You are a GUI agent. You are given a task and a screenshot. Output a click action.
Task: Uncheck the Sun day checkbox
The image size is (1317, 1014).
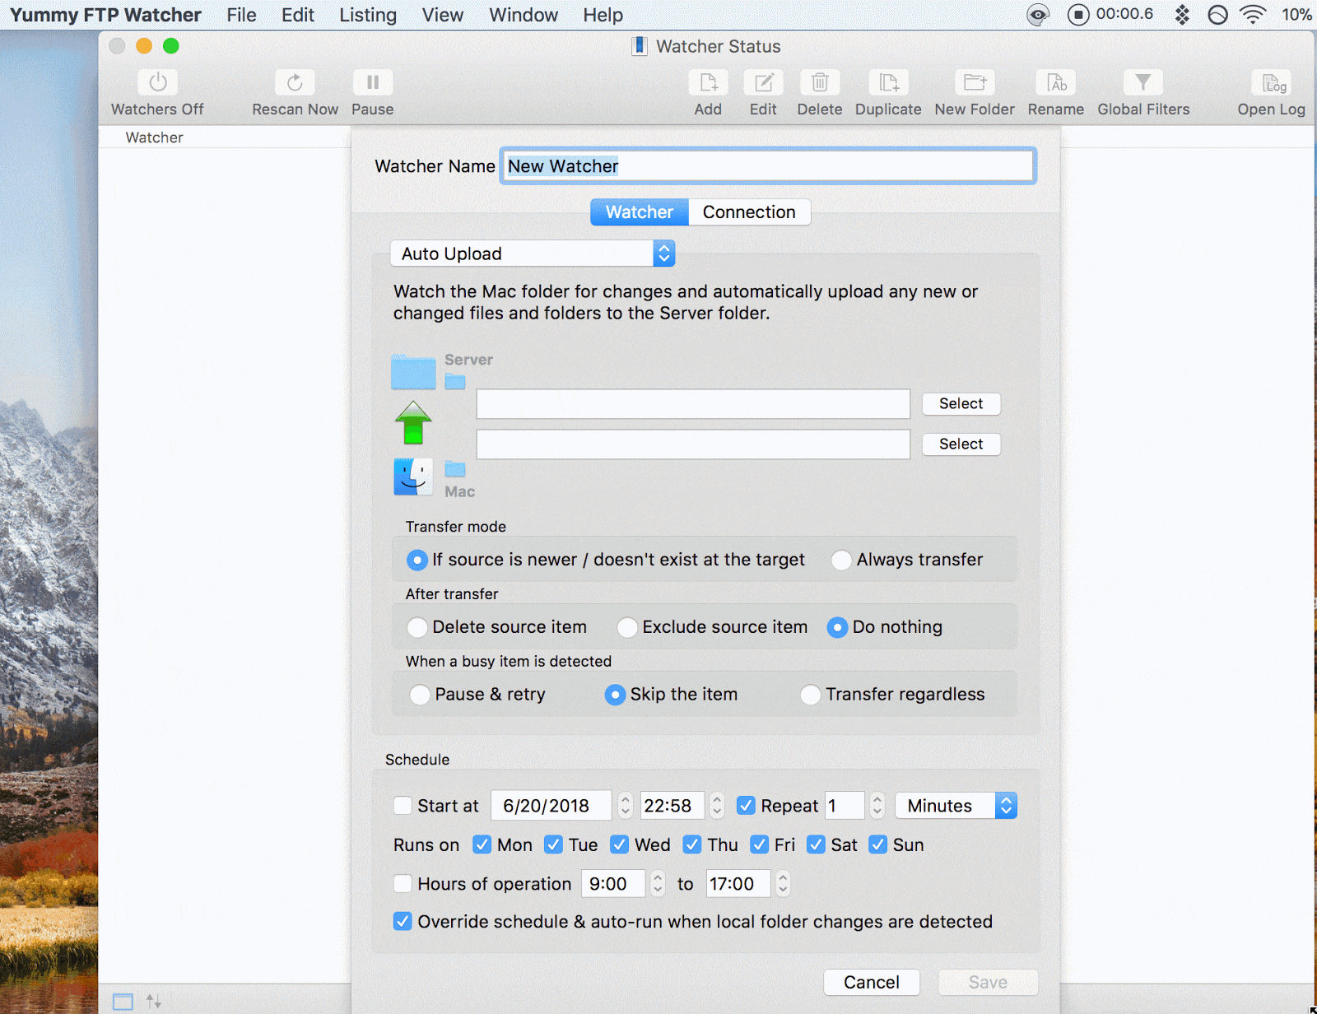[878, 844]
